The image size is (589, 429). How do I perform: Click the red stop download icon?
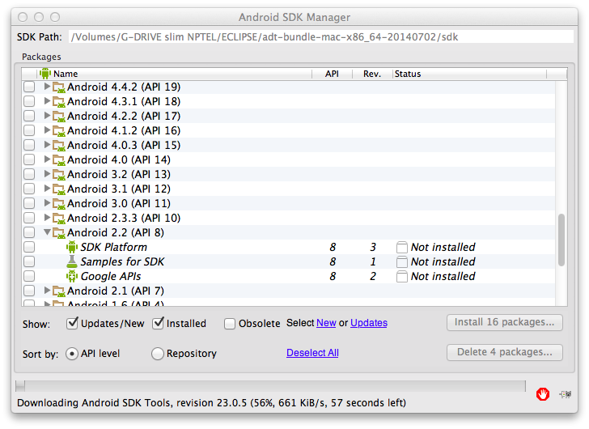point(542,394)
